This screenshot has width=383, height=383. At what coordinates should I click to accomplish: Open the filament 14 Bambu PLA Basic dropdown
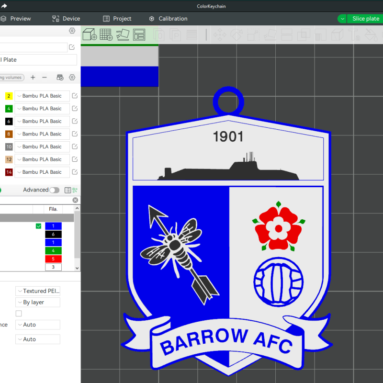coord(42,172)
